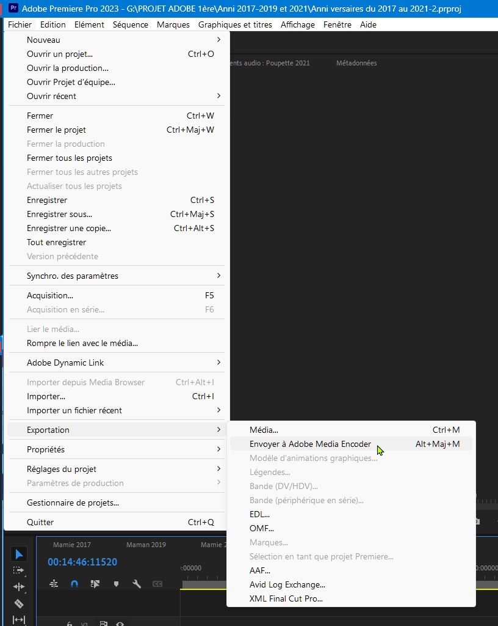The image size is (498, 626).
Task: Choose Envoyer à Adobe Media Encoder
Action: point(310,444)
